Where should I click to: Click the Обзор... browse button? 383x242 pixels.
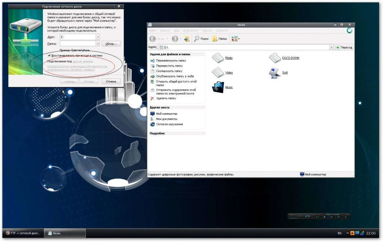[111, 44]
